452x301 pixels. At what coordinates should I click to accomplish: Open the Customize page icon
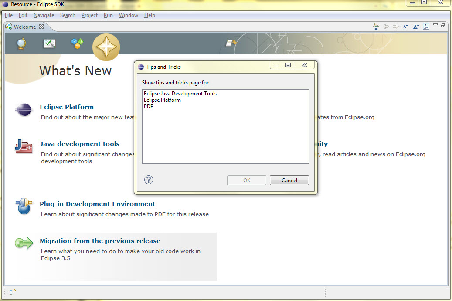[x=426, y=27]
